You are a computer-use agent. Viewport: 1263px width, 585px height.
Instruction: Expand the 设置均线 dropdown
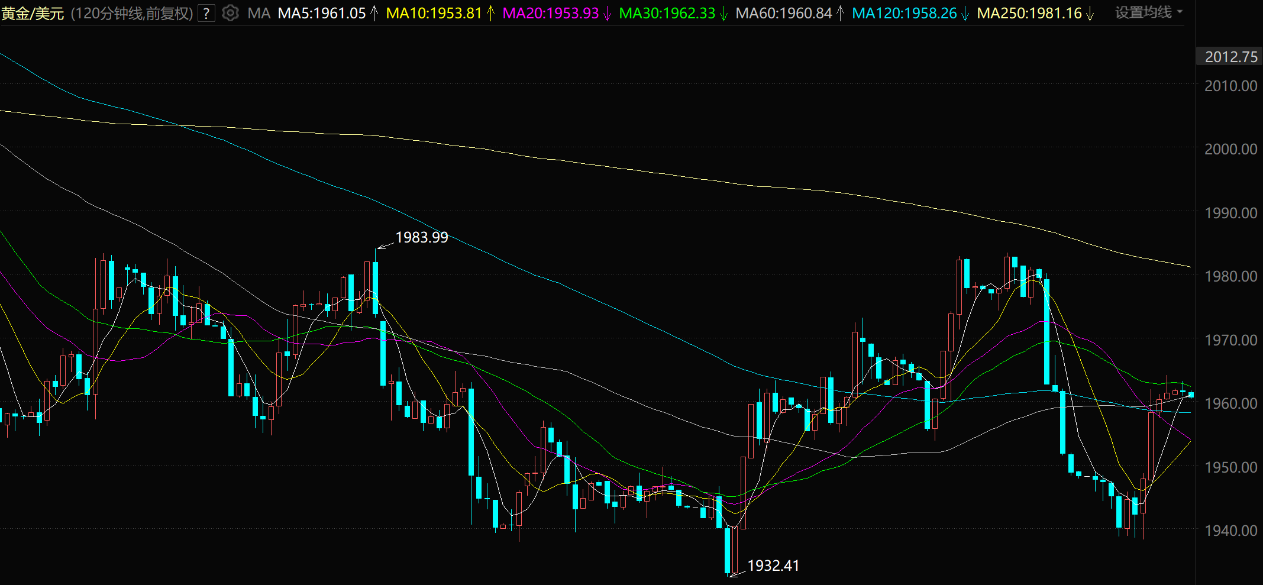pos(1149,12)
